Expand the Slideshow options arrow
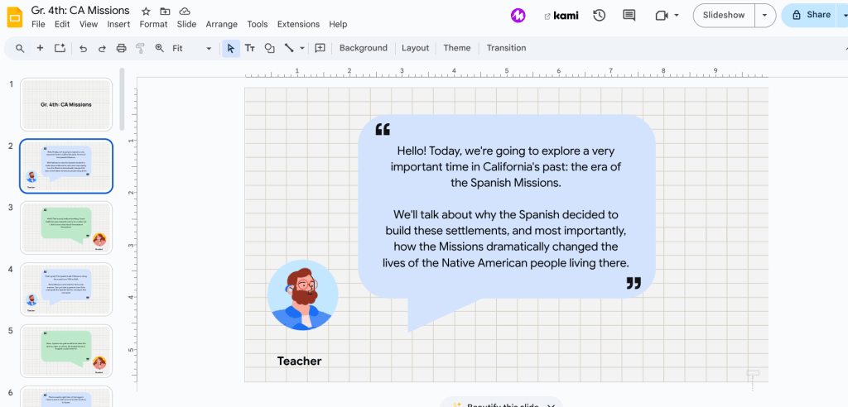This screenshot has width=848, height=407. click(x=764, y=15)
